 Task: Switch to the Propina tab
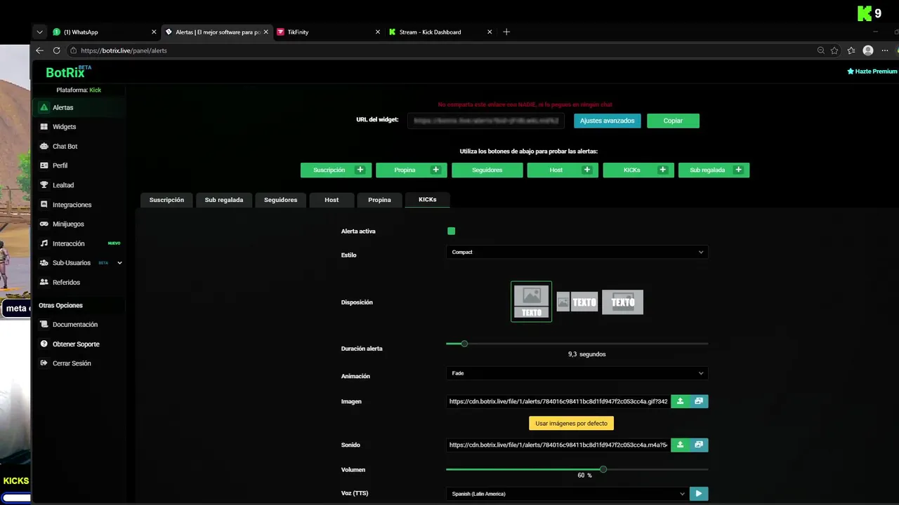coord(379,200)
